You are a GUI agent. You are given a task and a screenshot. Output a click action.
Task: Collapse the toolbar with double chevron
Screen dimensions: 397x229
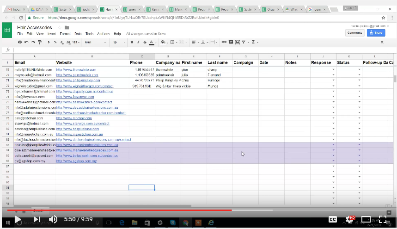[382, 42]
